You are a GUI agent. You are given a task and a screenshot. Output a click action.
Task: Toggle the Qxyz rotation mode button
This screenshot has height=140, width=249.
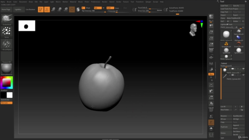[211, 74]
